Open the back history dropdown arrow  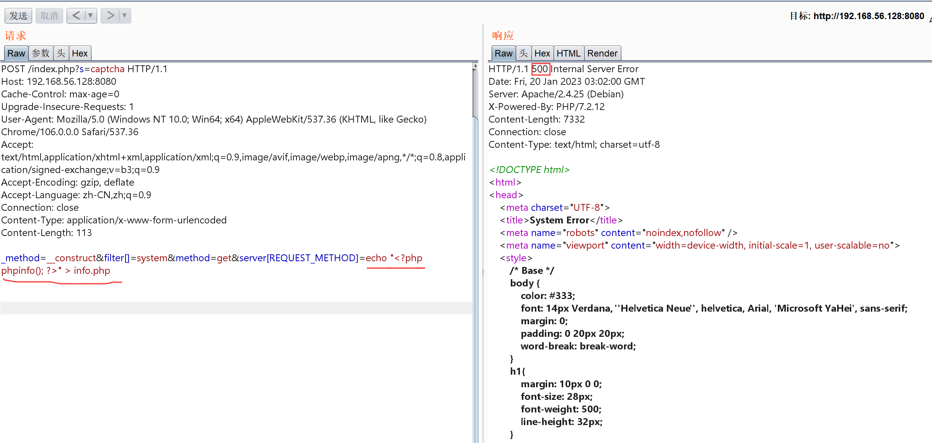click(91, 16)
